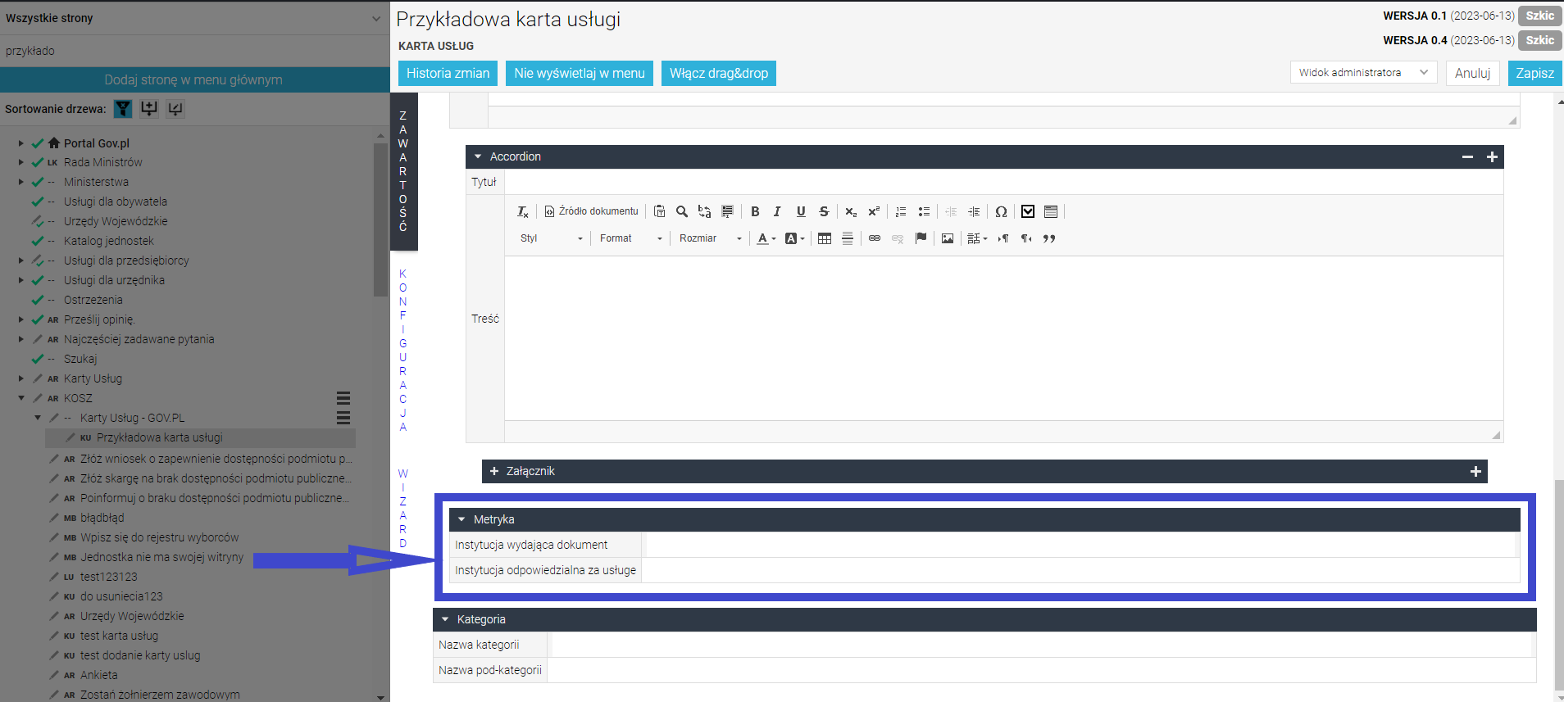Click the find and replace icon
The width and height of the screenshot is (1564, 702).
(704, 211)
